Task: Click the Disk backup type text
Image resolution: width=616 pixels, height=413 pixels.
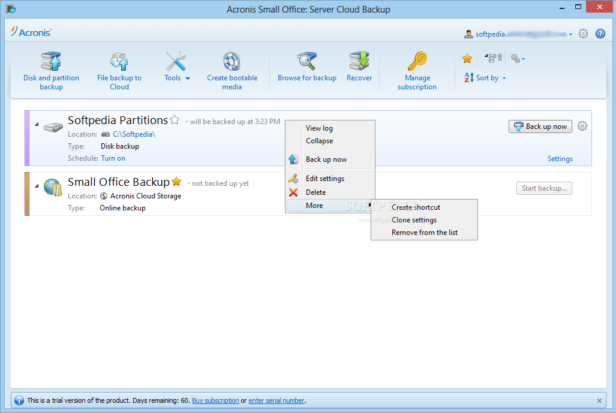Action: (120, 146)
